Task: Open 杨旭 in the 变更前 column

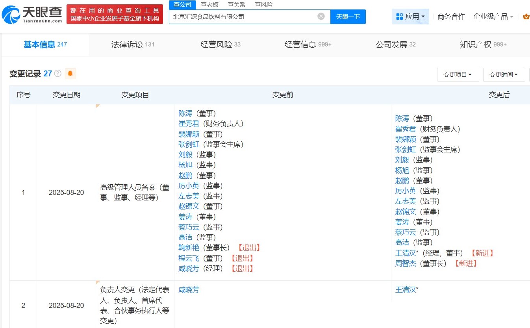Action: tap(185, 165)
